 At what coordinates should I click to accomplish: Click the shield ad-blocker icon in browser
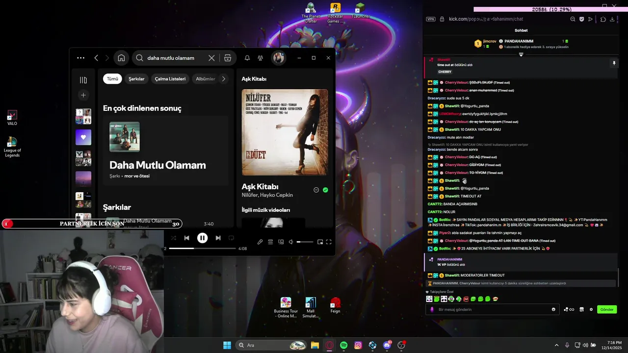pos(581,19)
